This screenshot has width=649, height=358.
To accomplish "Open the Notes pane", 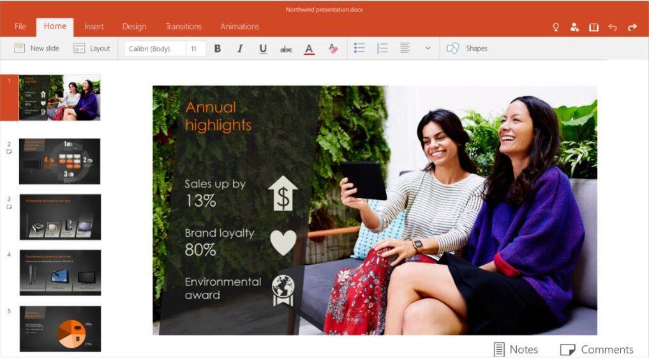I will click(516, 349).
